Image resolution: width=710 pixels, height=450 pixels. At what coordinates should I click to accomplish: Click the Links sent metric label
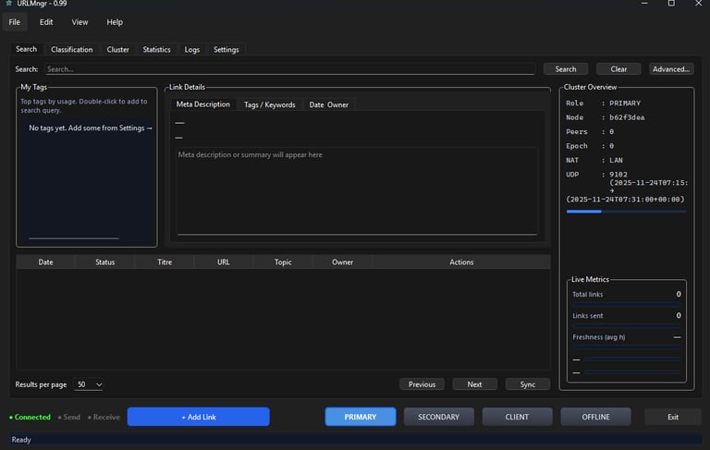pyautogui.click(x=587, y=315)
